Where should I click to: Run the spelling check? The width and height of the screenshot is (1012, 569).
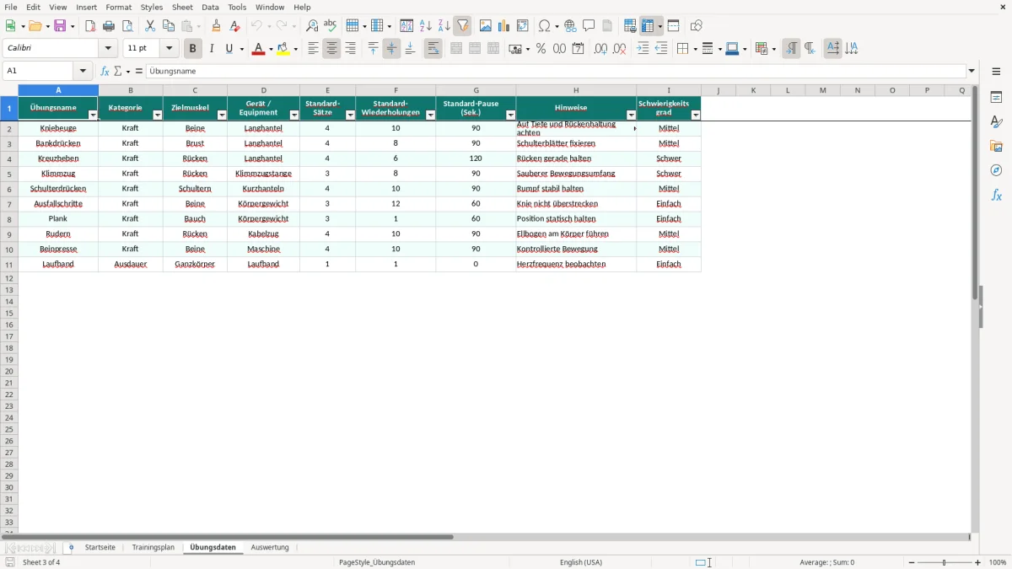point(331,26)
